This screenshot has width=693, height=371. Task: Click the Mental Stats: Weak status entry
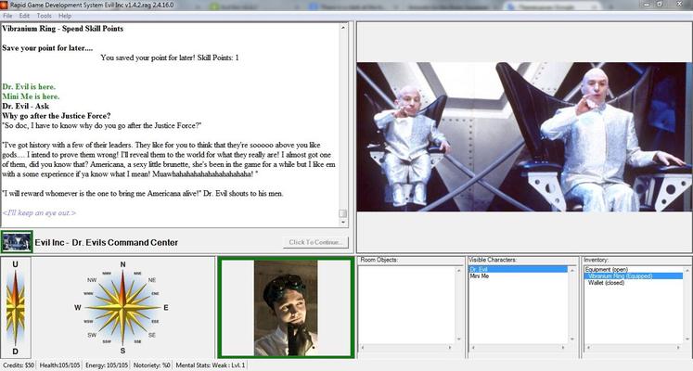coord(210,365)
